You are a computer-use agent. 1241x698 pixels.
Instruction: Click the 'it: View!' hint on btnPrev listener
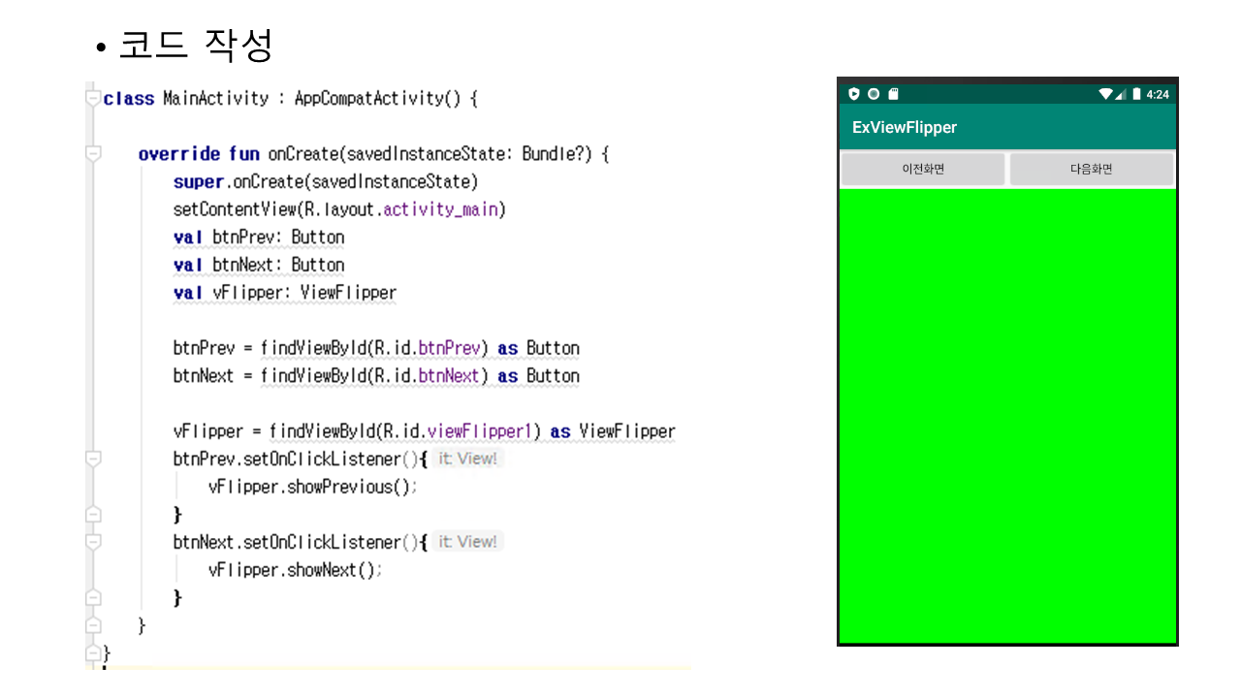pos(467,459)
